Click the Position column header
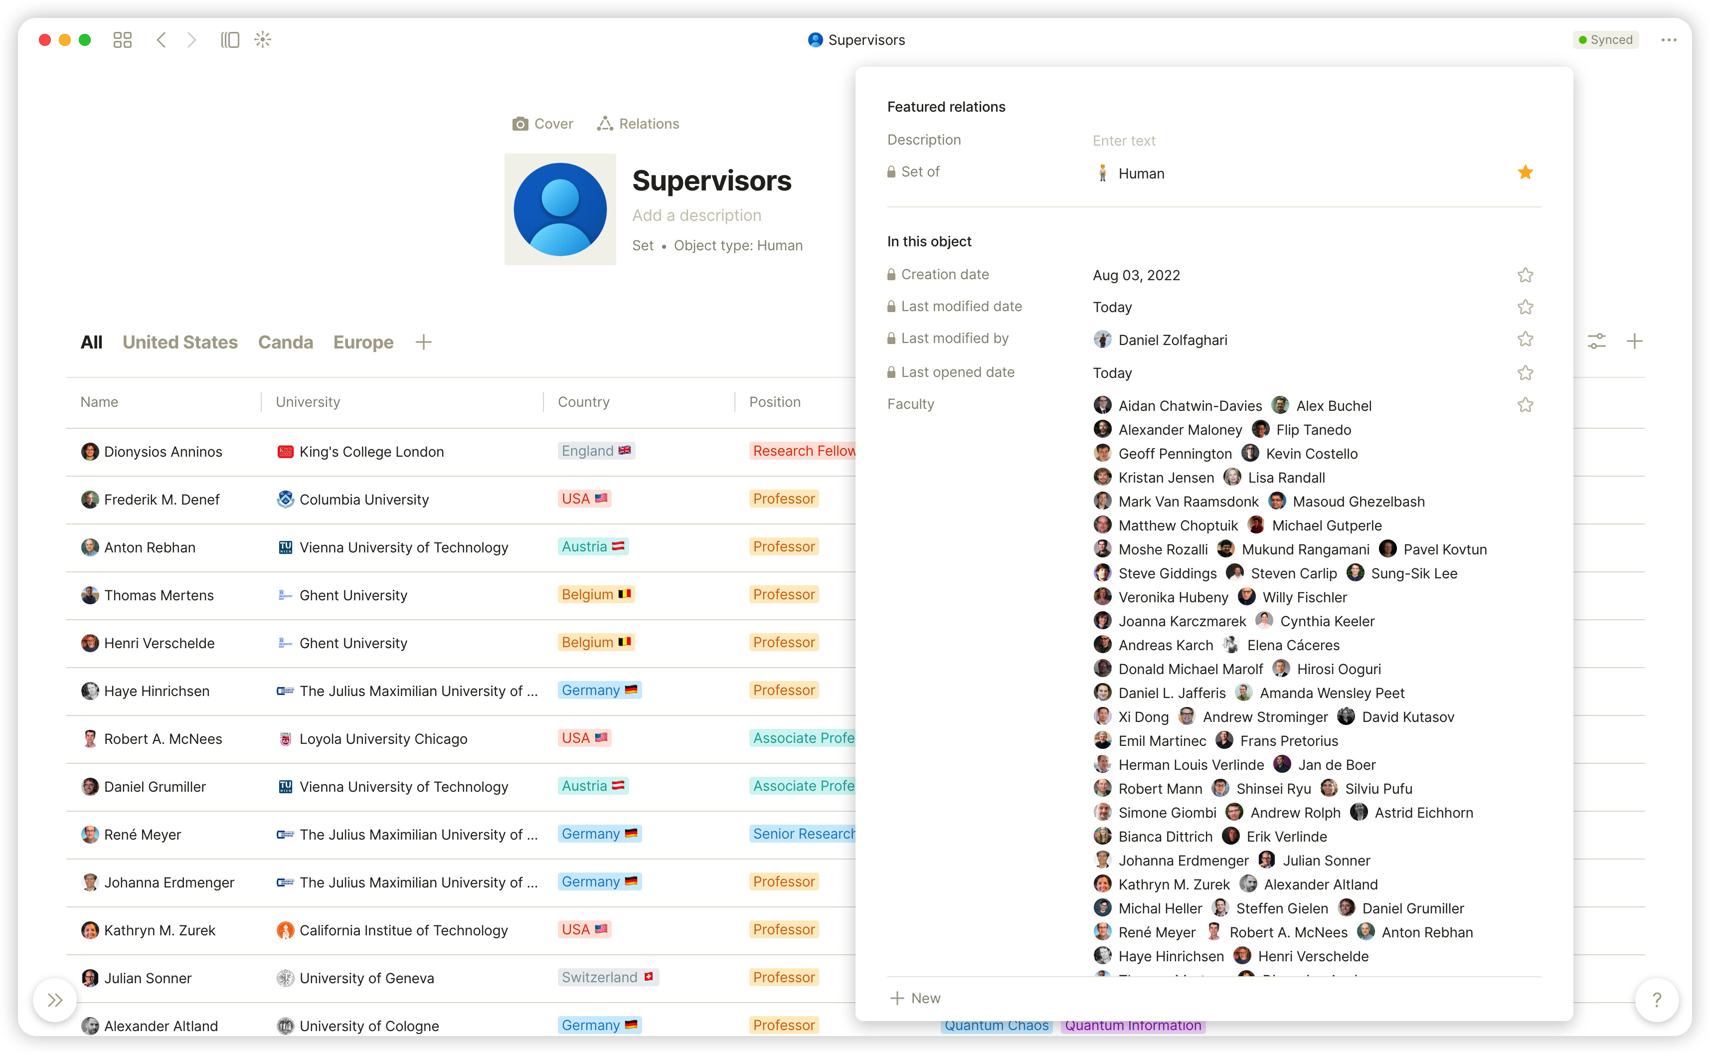 click(x=775, y=402)
